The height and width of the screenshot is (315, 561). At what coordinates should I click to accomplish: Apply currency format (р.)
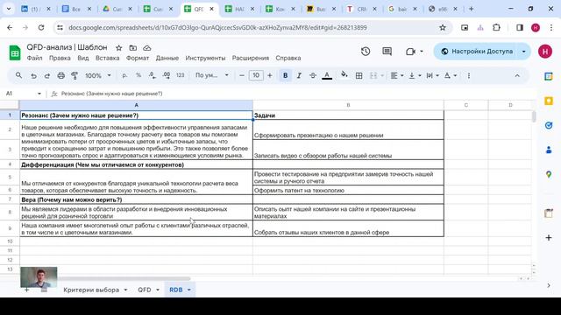(x=124, y=75)
